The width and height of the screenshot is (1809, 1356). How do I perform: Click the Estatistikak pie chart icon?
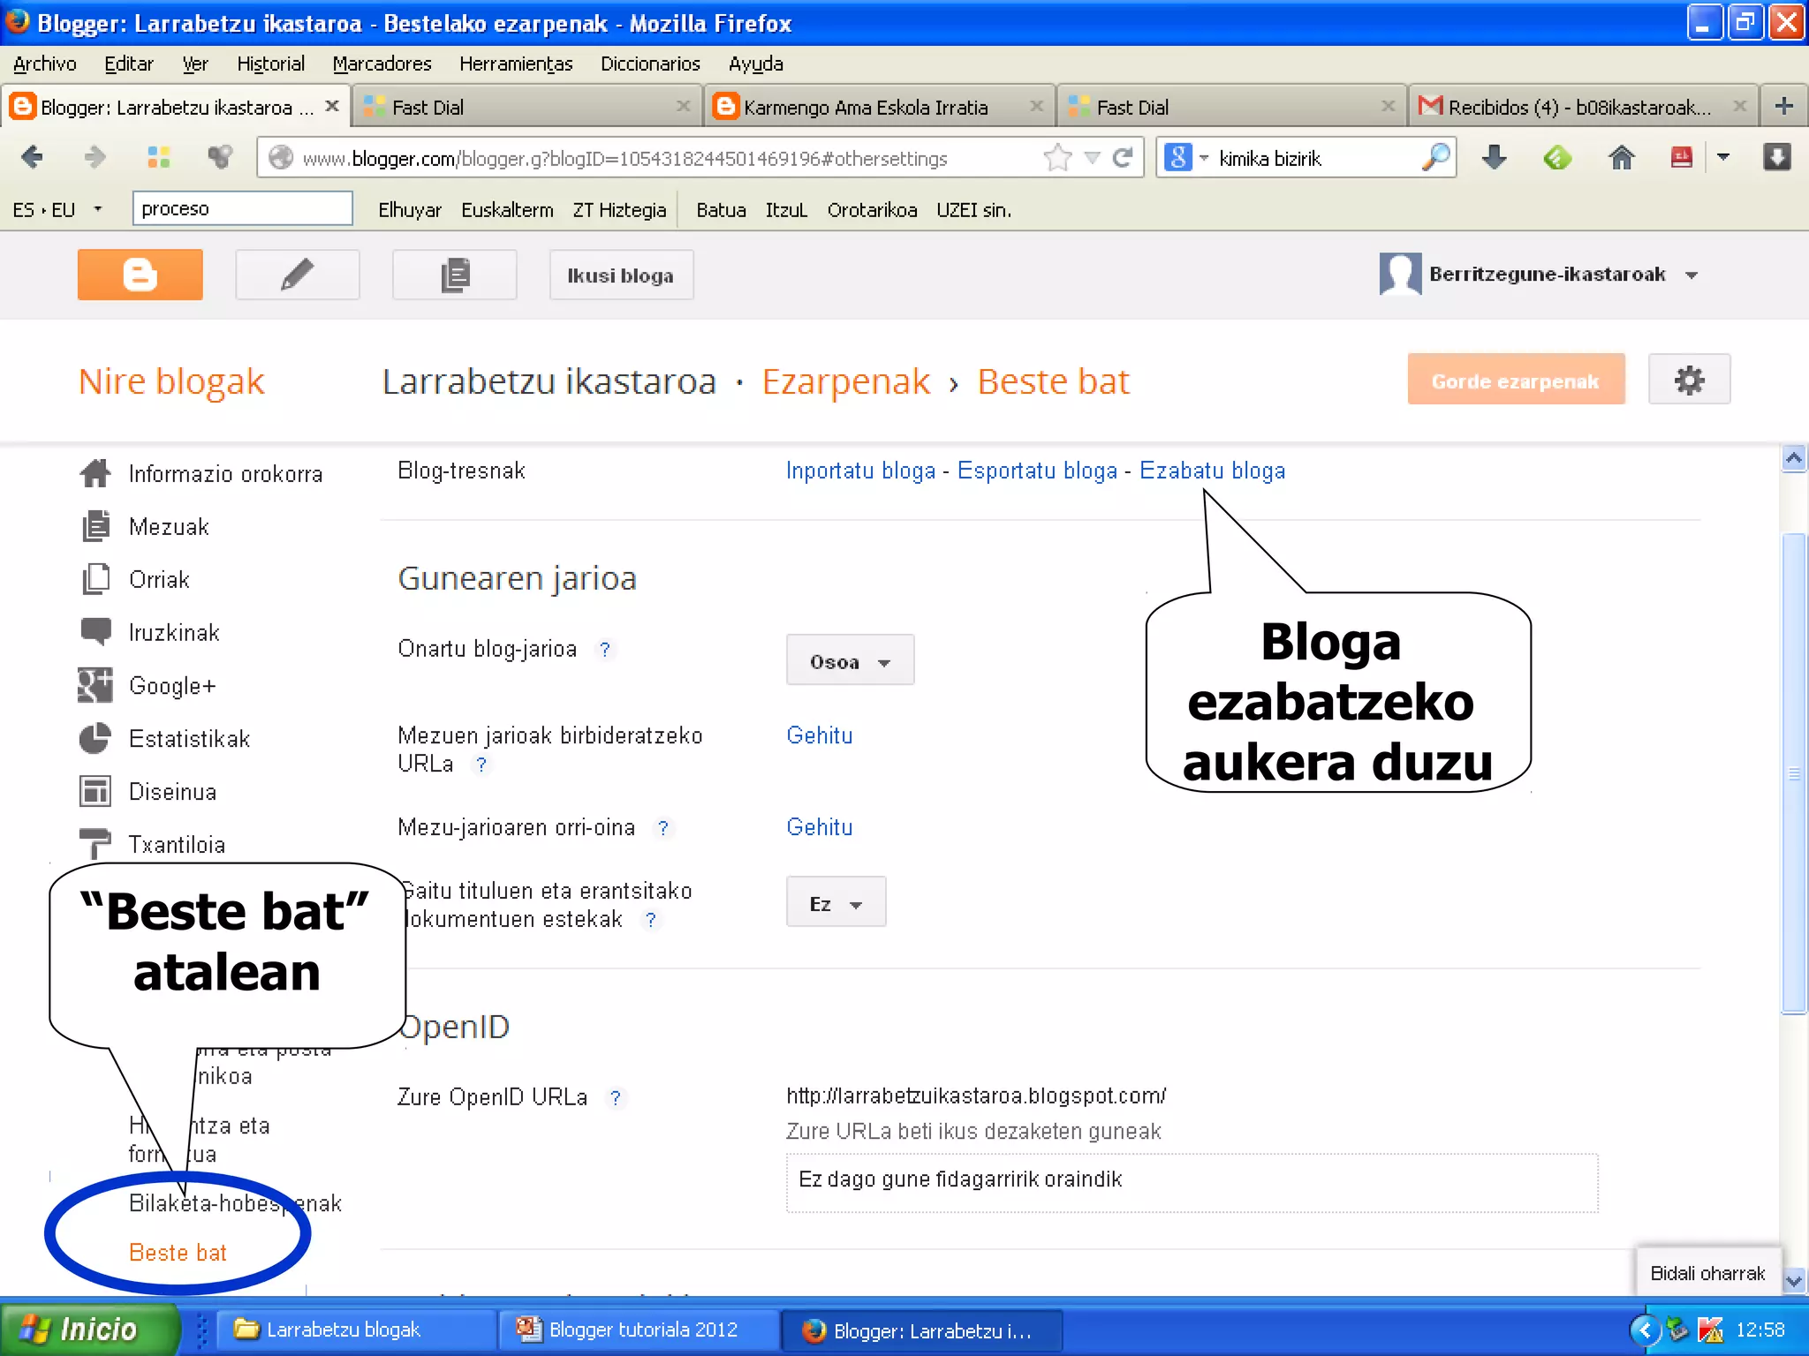point(95,738)
